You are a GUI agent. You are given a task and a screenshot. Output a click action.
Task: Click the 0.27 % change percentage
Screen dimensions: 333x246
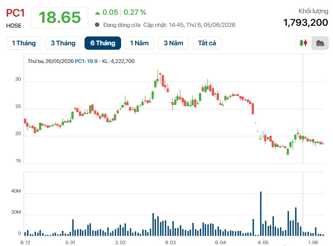135,12
